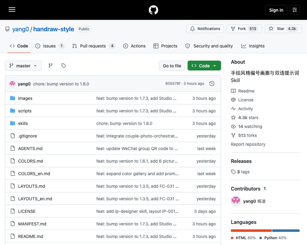Click the Sign in button

coord(276,10)
